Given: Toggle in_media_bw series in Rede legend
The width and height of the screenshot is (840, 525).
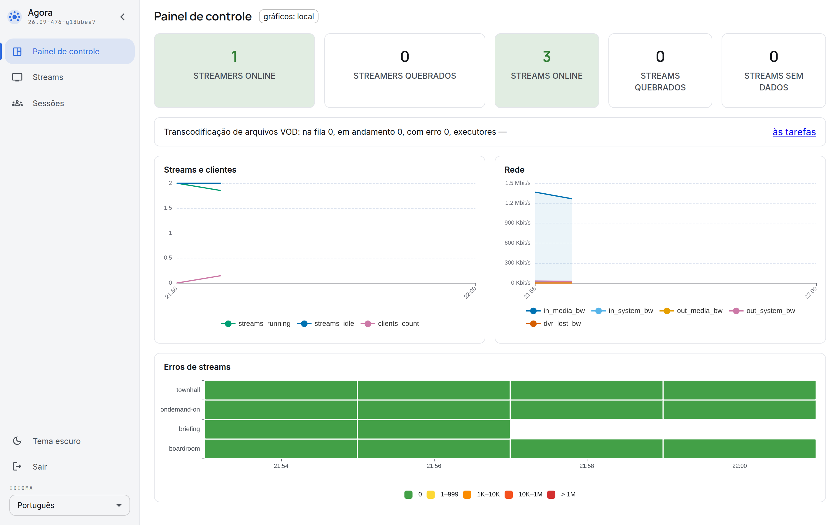Looking at the screenshot, I should click(x=555, y=311).
